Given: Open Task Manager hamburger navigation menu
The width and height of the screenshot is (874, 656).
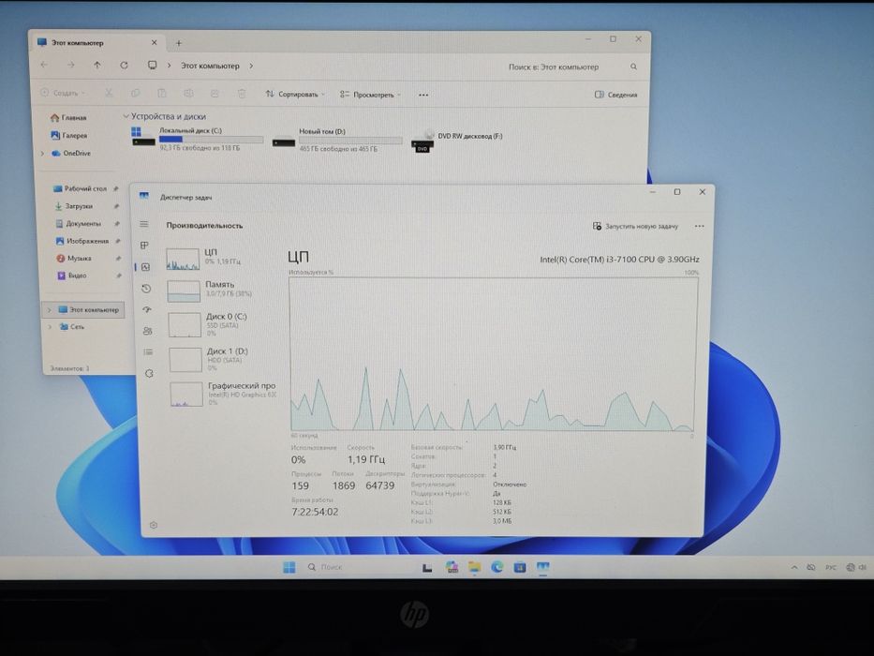Looking at the screenshot, I should 144,224.
